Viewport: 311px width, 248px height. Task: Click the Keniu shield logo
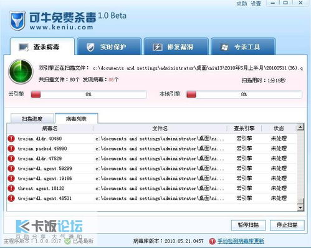coord(17,21)
